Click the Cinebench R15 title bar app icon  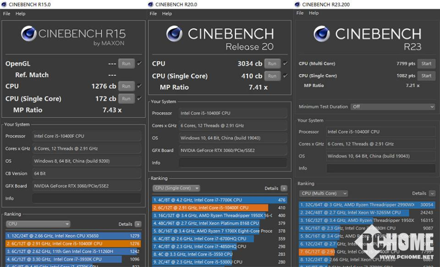(x=4, y=4)
